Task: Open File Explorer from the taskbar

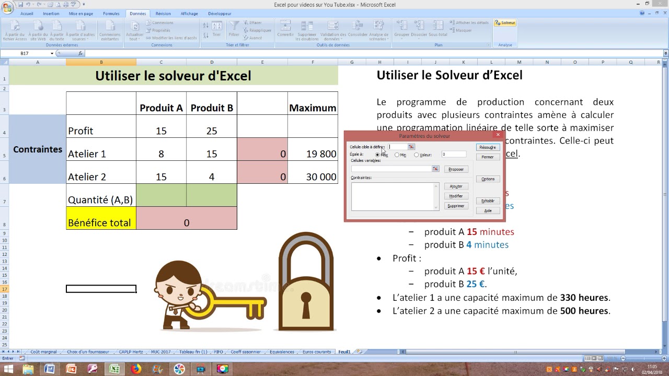Action: [28, 369]
